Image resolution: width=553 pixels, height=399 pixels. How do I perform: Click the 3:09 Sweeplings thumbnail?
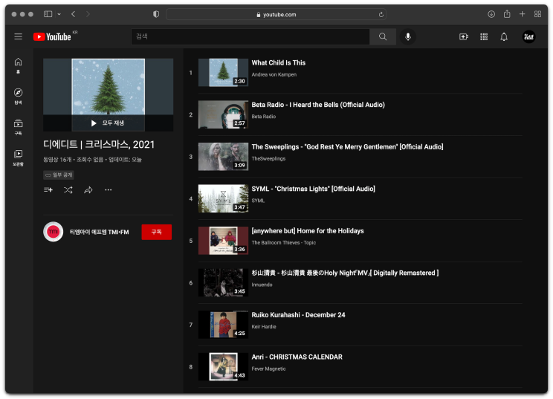coord(223,157)
